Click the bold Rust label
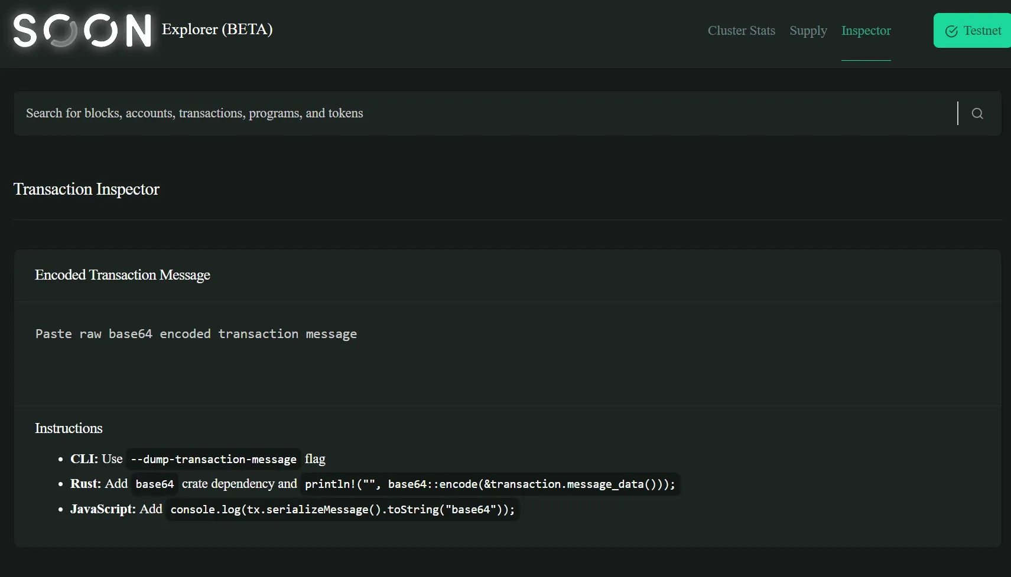The width and height of the screenshot is (1011, 577). 85,484
